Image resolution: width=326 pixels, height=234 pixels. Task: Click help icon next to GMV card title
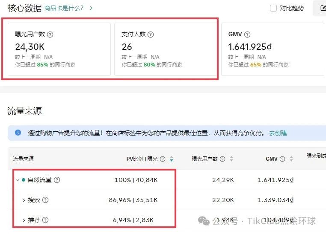[247, 35]
